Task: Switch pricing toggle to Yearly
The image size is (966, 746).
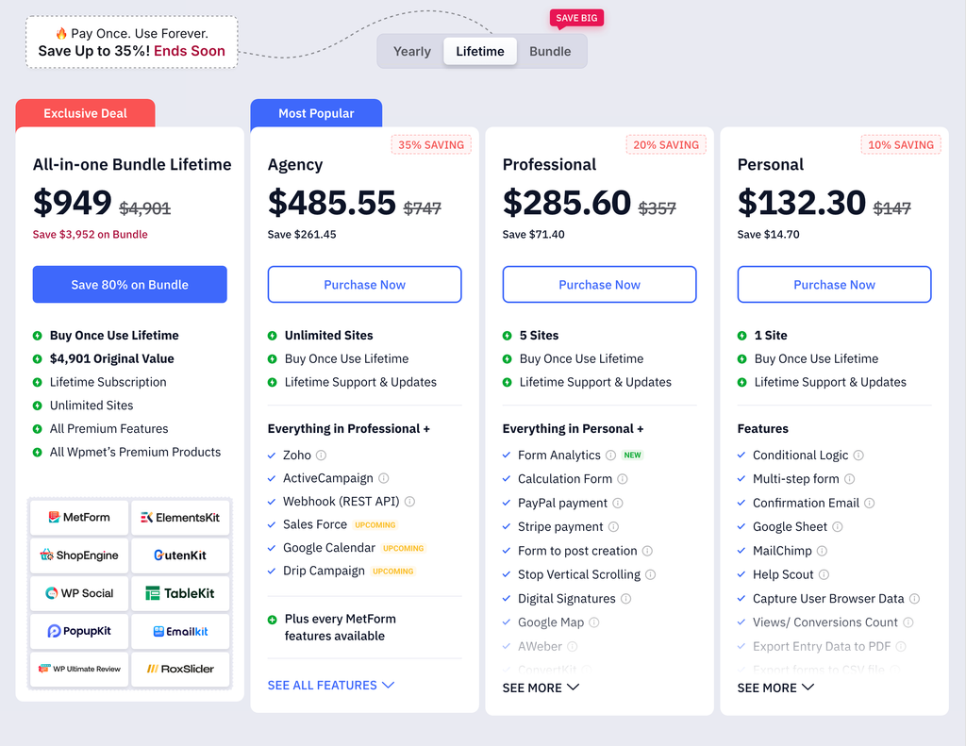Action: (x=412, y=51)
